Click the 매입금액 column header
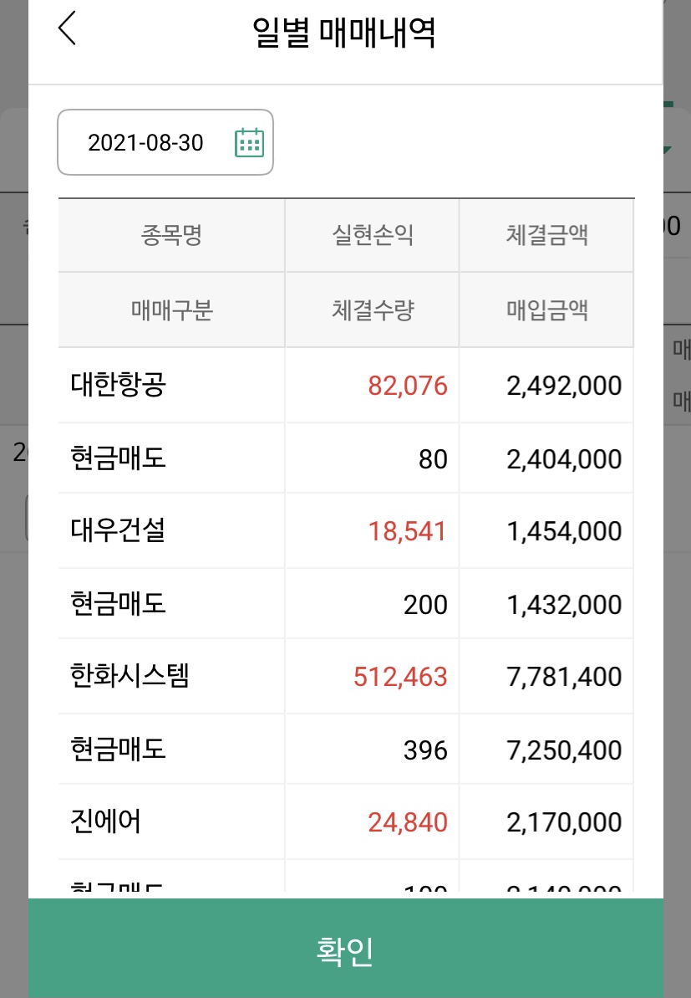Image resolution: width=691 pixels, height=998 pixels. [x=546, y=311]
